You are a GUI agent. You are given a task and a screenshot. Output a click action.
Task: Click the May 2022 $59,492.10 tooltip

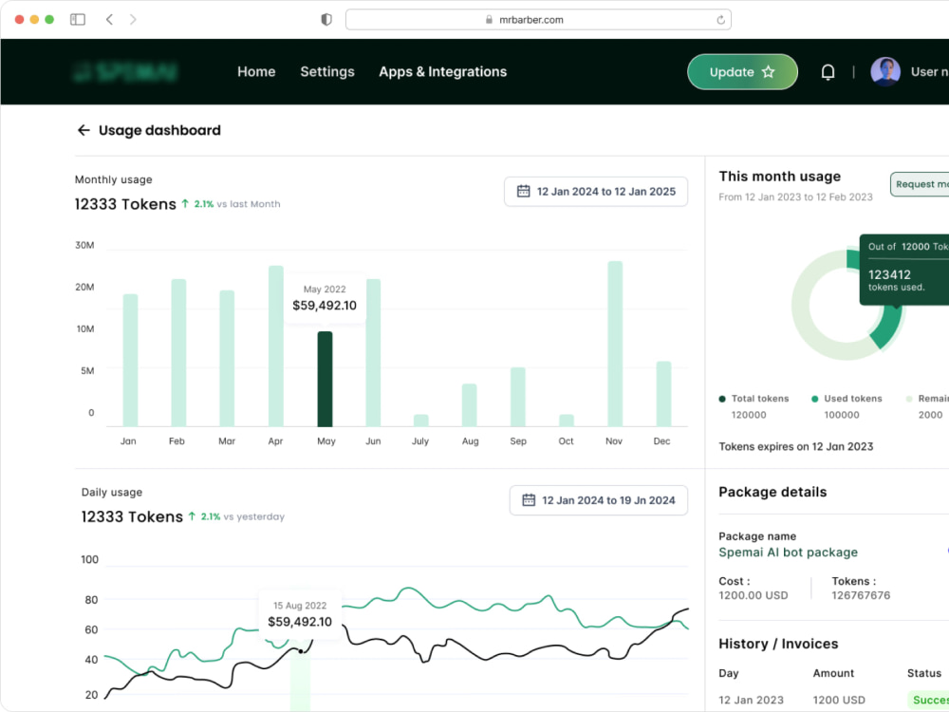pos(325,298)
